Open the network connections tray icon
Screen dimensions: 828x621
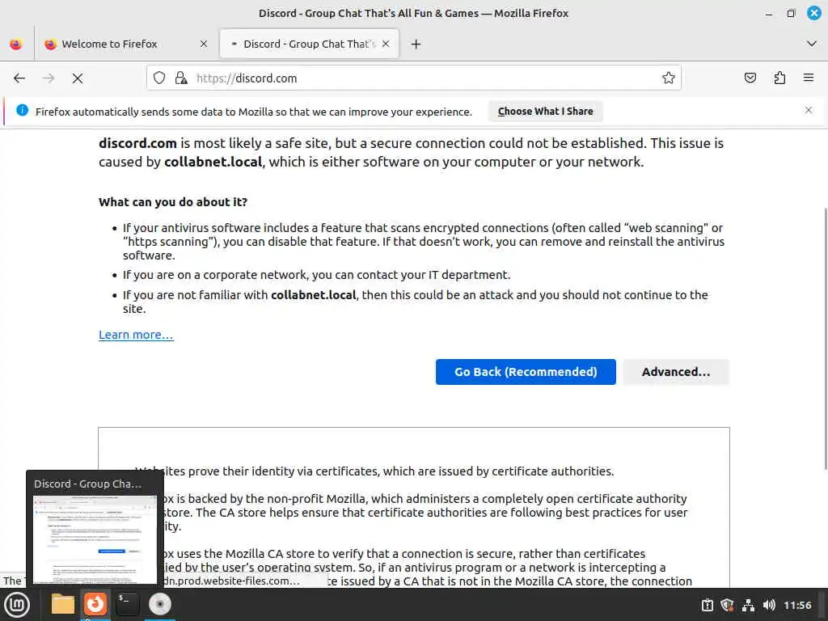(748, 605)
